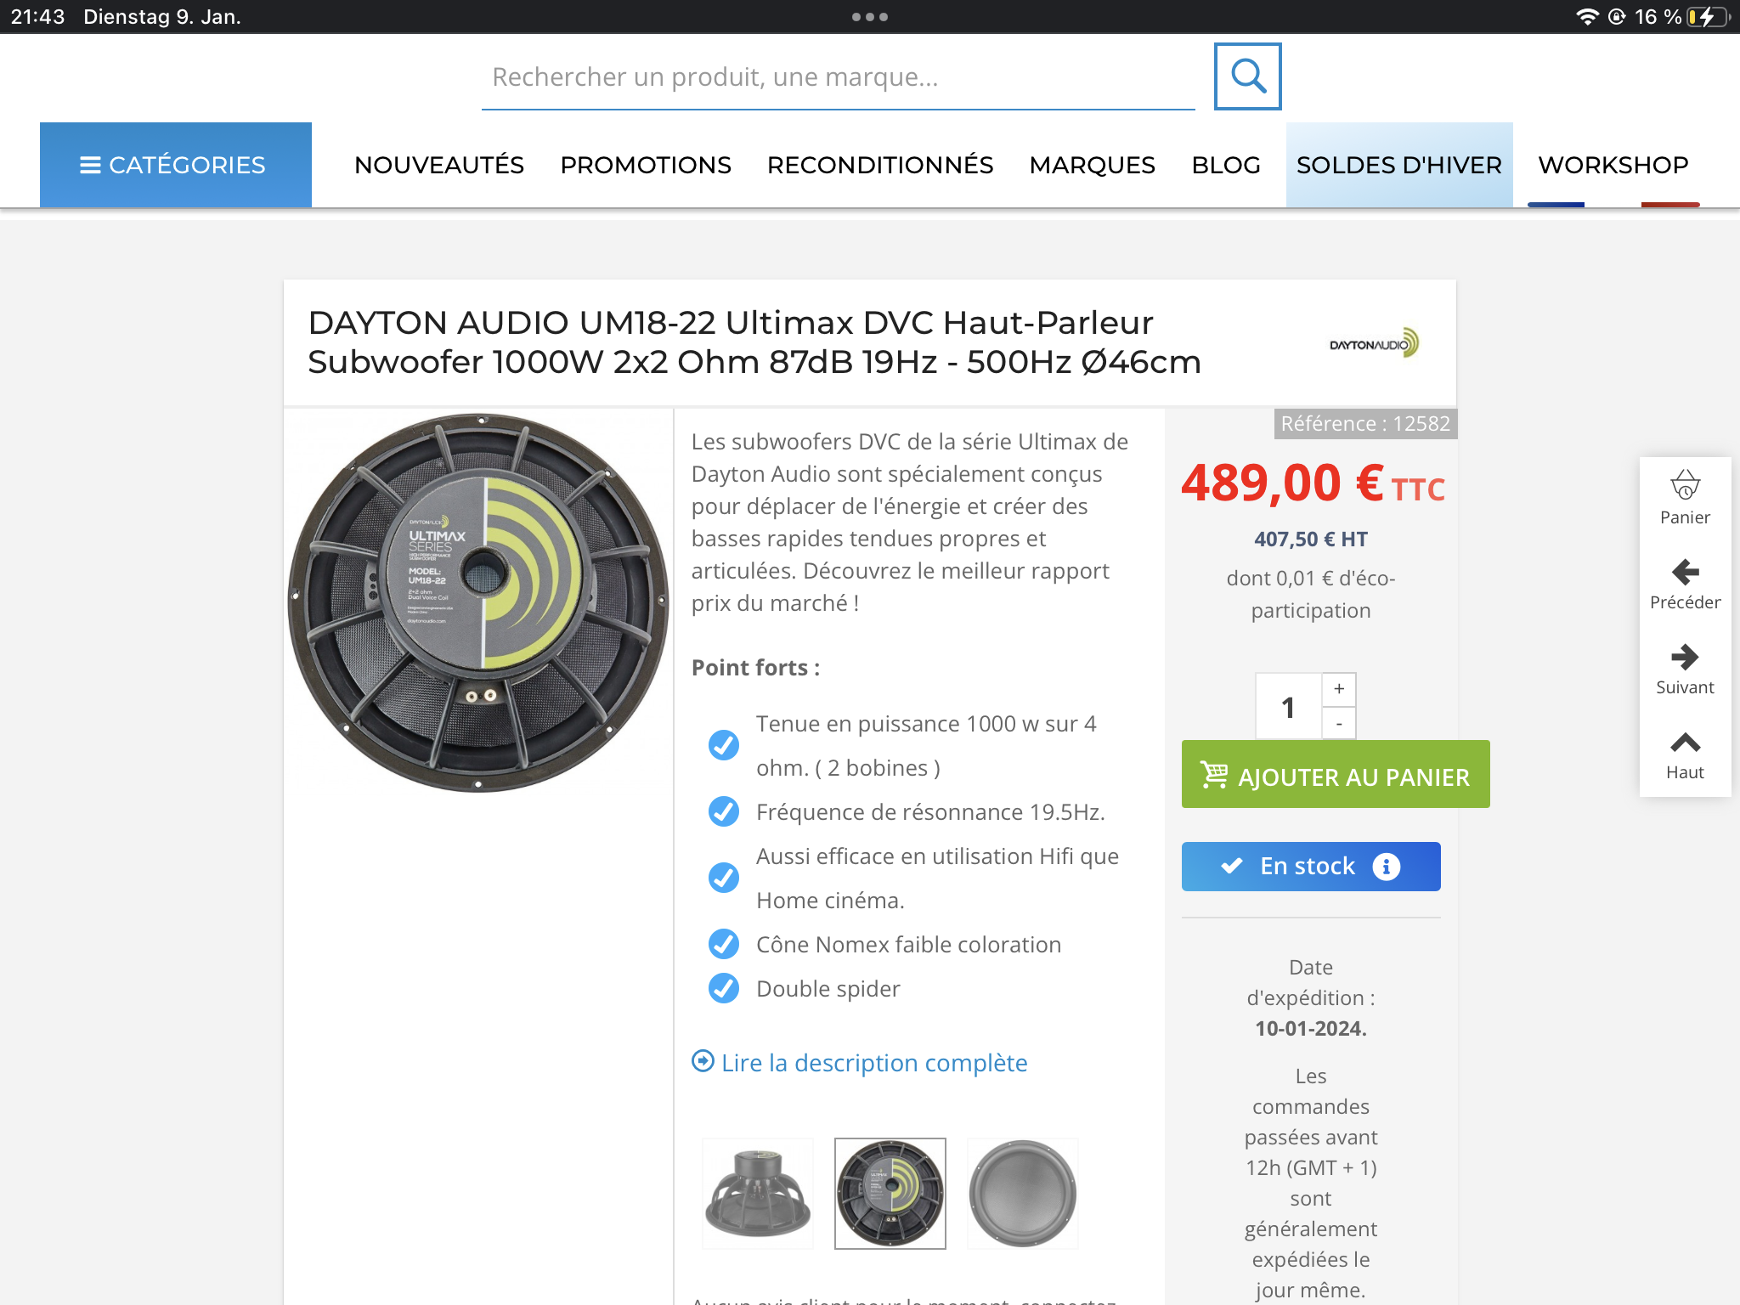Decrease quantity with the minus button

click(1339, 723)
